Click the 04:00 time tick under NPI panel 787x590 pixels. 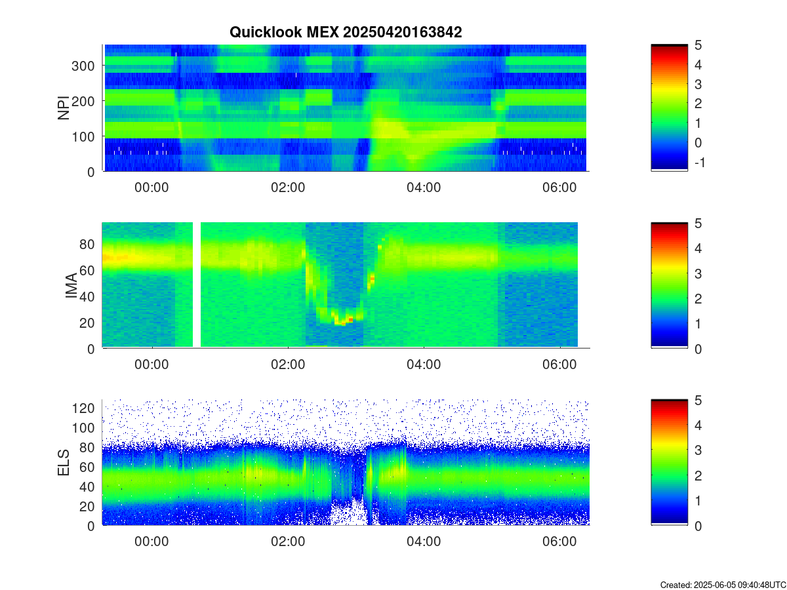click(x=424, y=187)
